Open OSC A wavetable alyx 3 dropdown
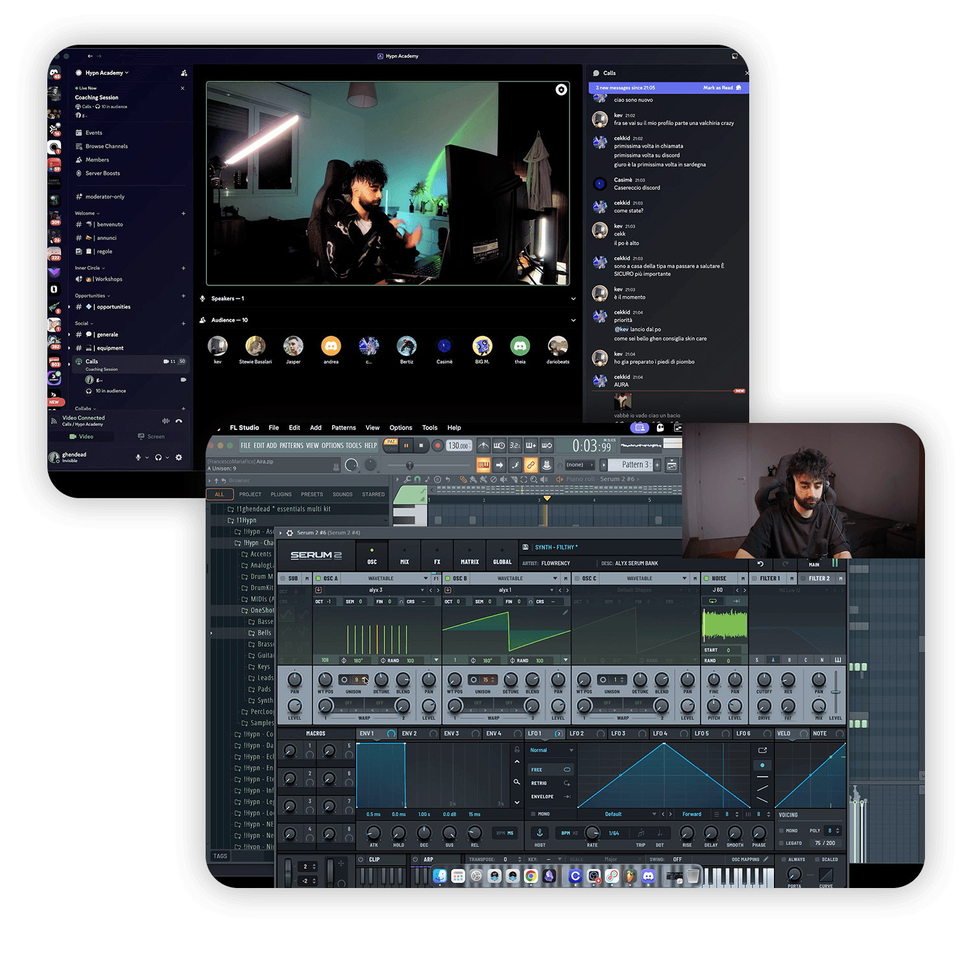The height and width of the screenshot is (973, 973). (x=422, y=590)
